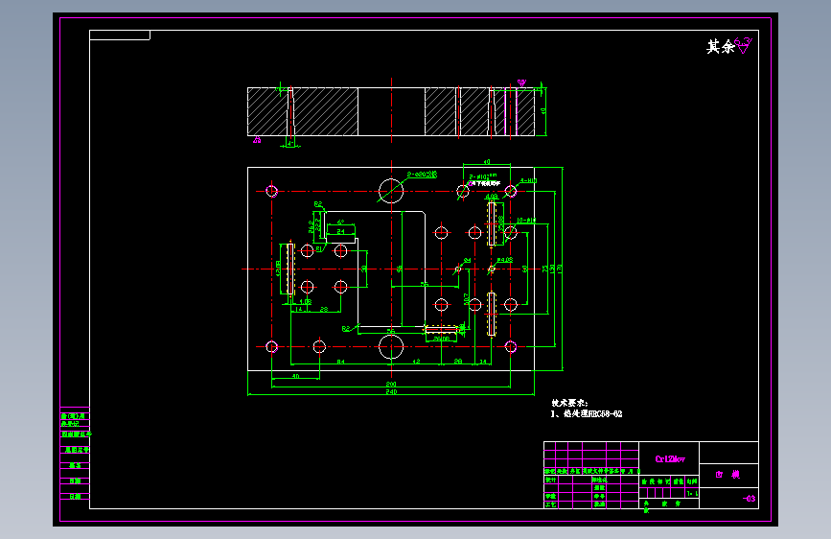Click the 10-ø10 hole callout
The width and height of the screenshot is (831, 539).
(526, 221)
